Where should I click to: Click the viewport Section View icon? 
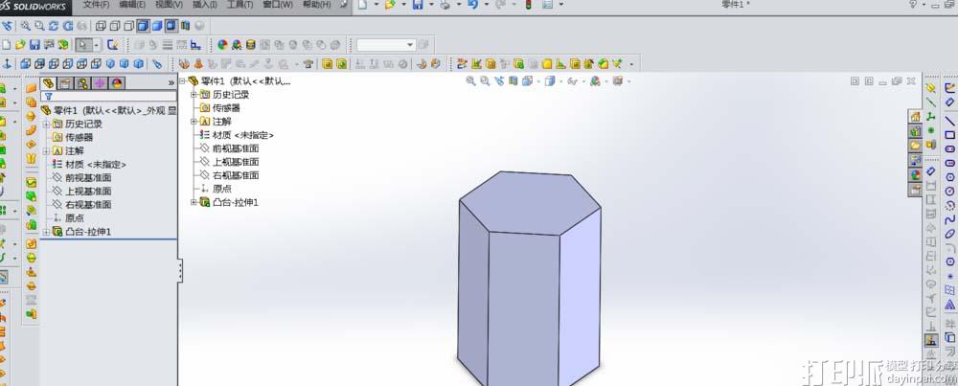[x=513, y=80]
